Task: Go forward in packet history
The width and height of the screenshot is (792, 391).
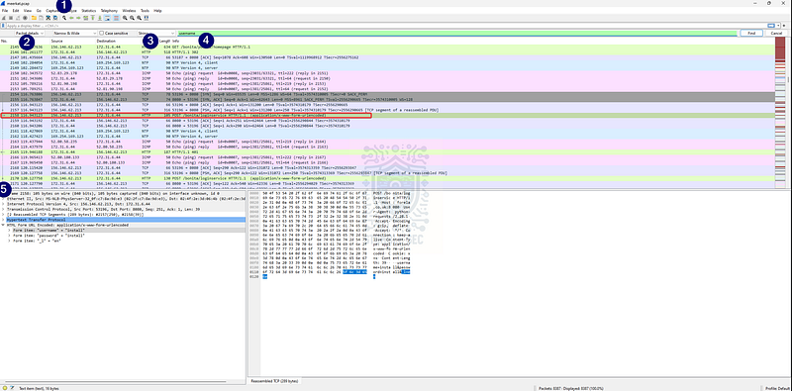Action: (x=78, y=18)
